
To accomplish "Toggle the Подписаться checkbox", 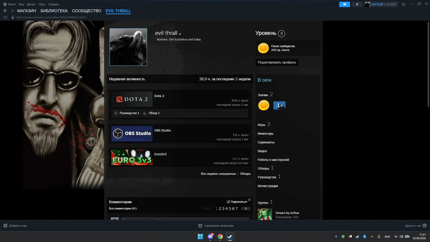I will (x=228, y=202).
